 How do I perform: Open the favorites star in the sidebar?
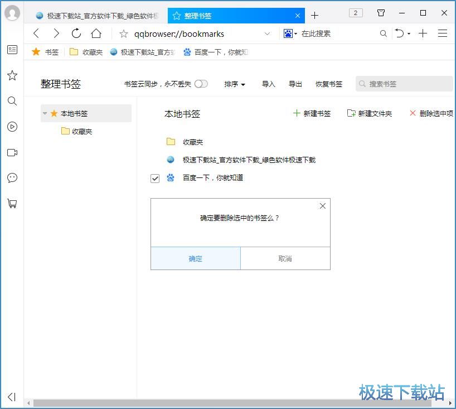12,75
